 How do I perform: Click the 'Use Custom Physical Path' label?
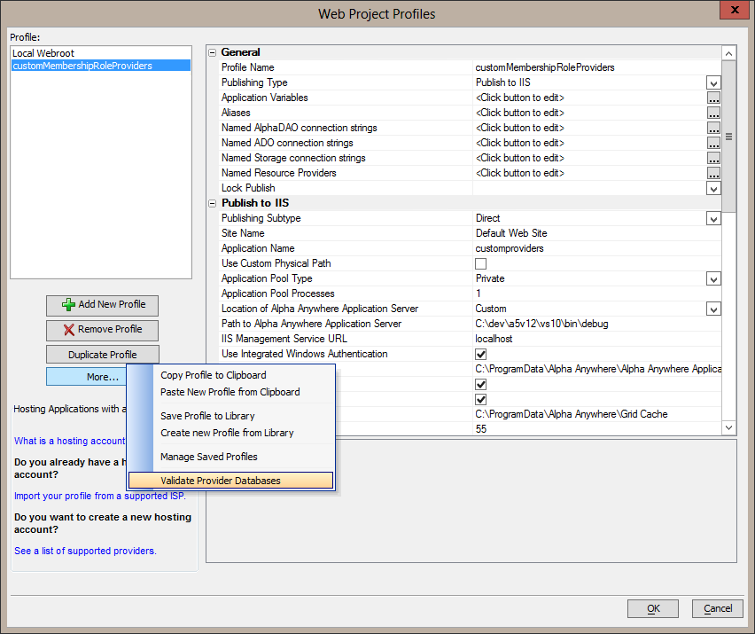pyautogui.click(x=276, y=263)
